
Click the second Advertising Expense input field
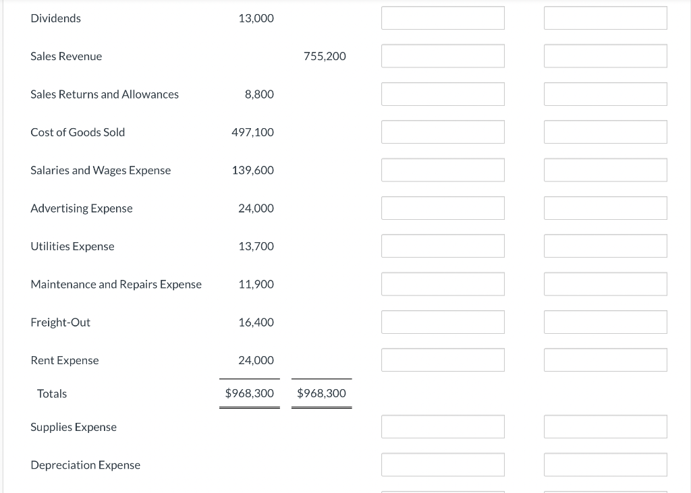[x=605, y=208]
